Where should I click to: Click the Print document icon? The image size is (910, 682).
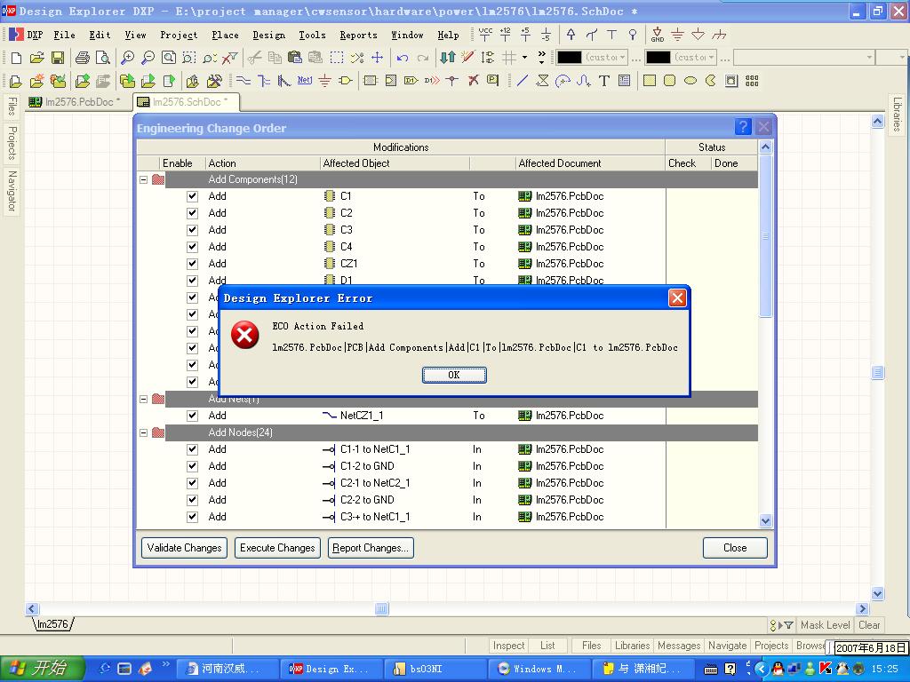(x=83, y=58)
